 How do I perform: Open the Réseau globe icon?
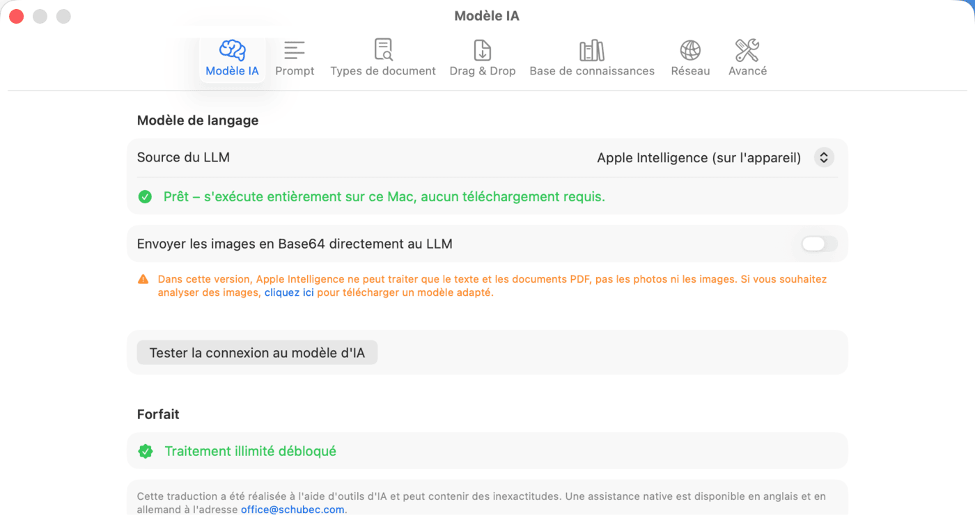(690, 50)
